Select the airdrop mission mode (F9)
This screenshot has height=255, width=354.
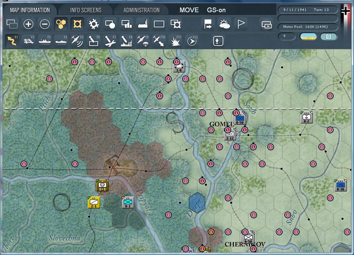[x=142, y=40]
